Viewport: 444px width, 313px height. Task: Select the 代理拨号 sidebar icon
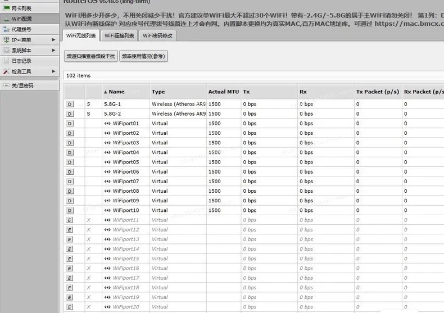point(7,29)
